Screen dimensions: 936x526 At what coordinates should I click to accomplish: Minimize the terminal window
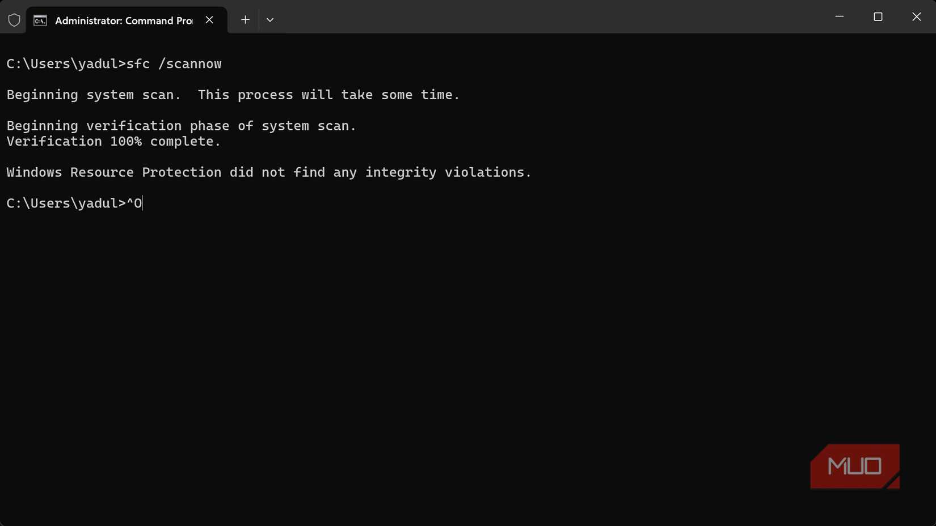840,17
